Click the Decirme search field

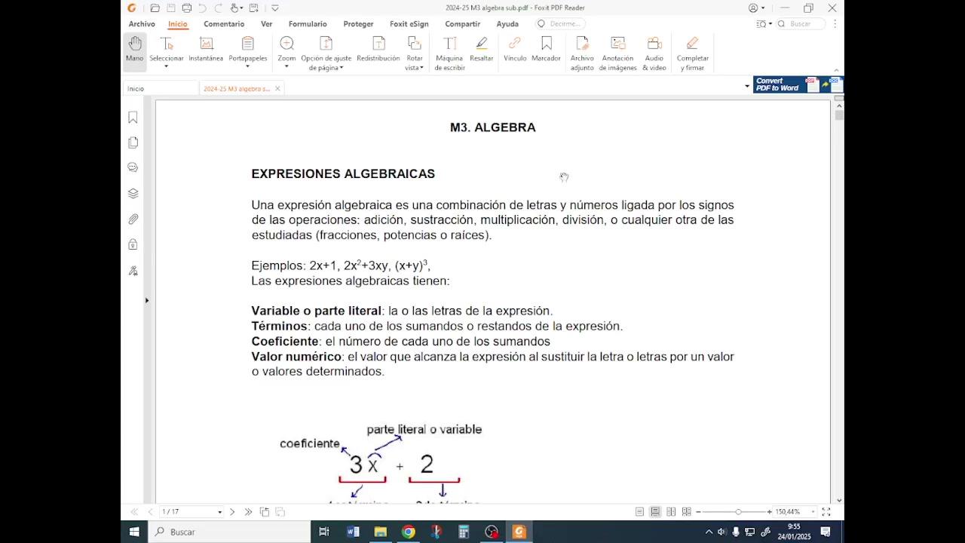point(560,24)
